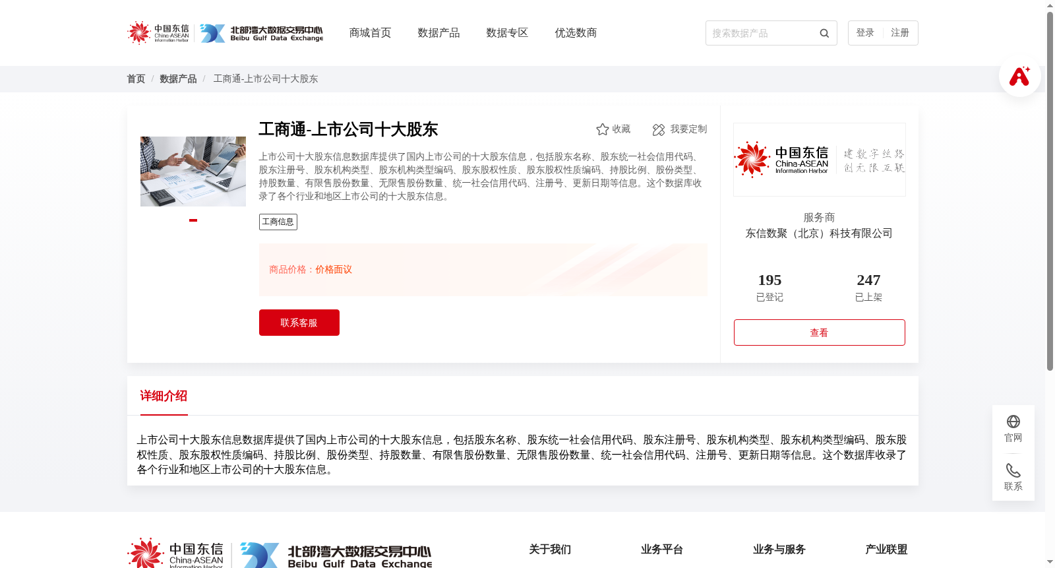Click the 247 已上架 count
This screenshot has height=568, width=1055.
coord(868,288)
